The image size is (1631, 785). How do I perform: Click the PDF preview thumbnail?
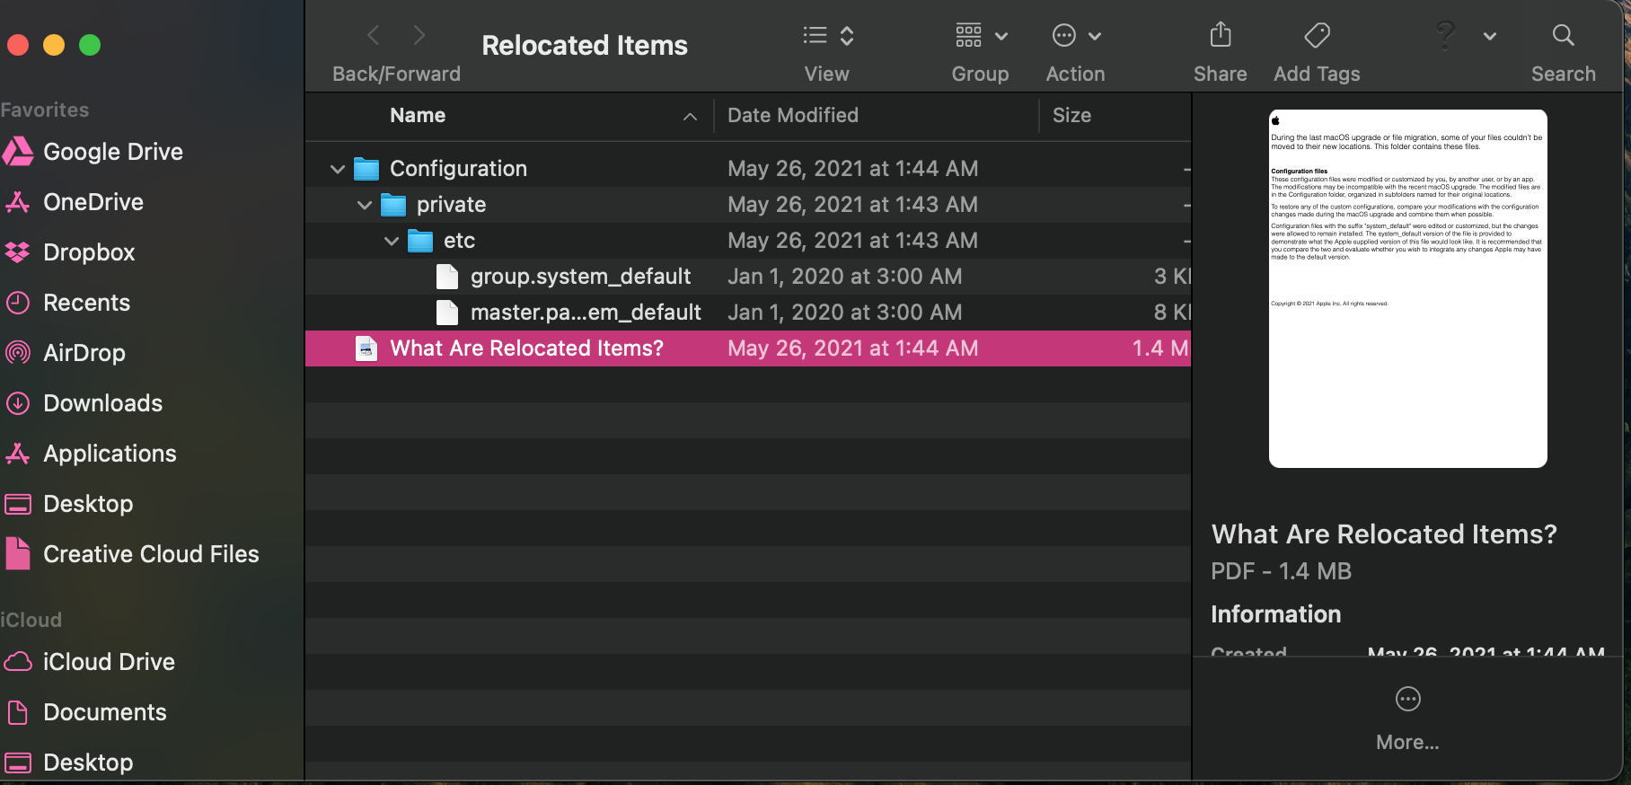(x=1407, y=288)
